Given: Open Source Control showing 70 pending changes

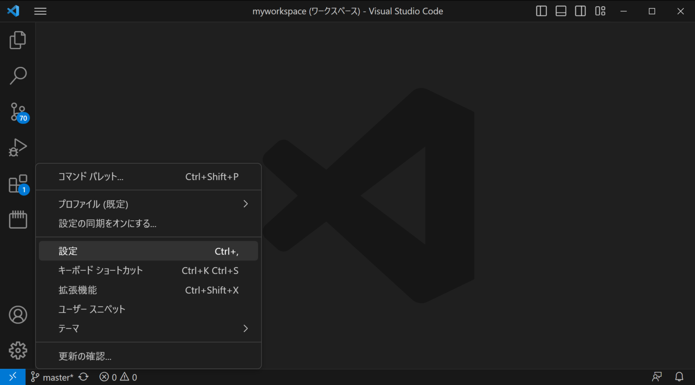Looking at the screenshot, I should pyautogui.click(x=17, y=112).
